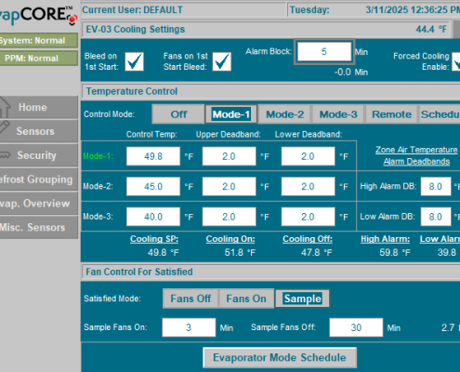Click the Cooling On link
Viewport: 460px width, 372px height.
(230, 239)
